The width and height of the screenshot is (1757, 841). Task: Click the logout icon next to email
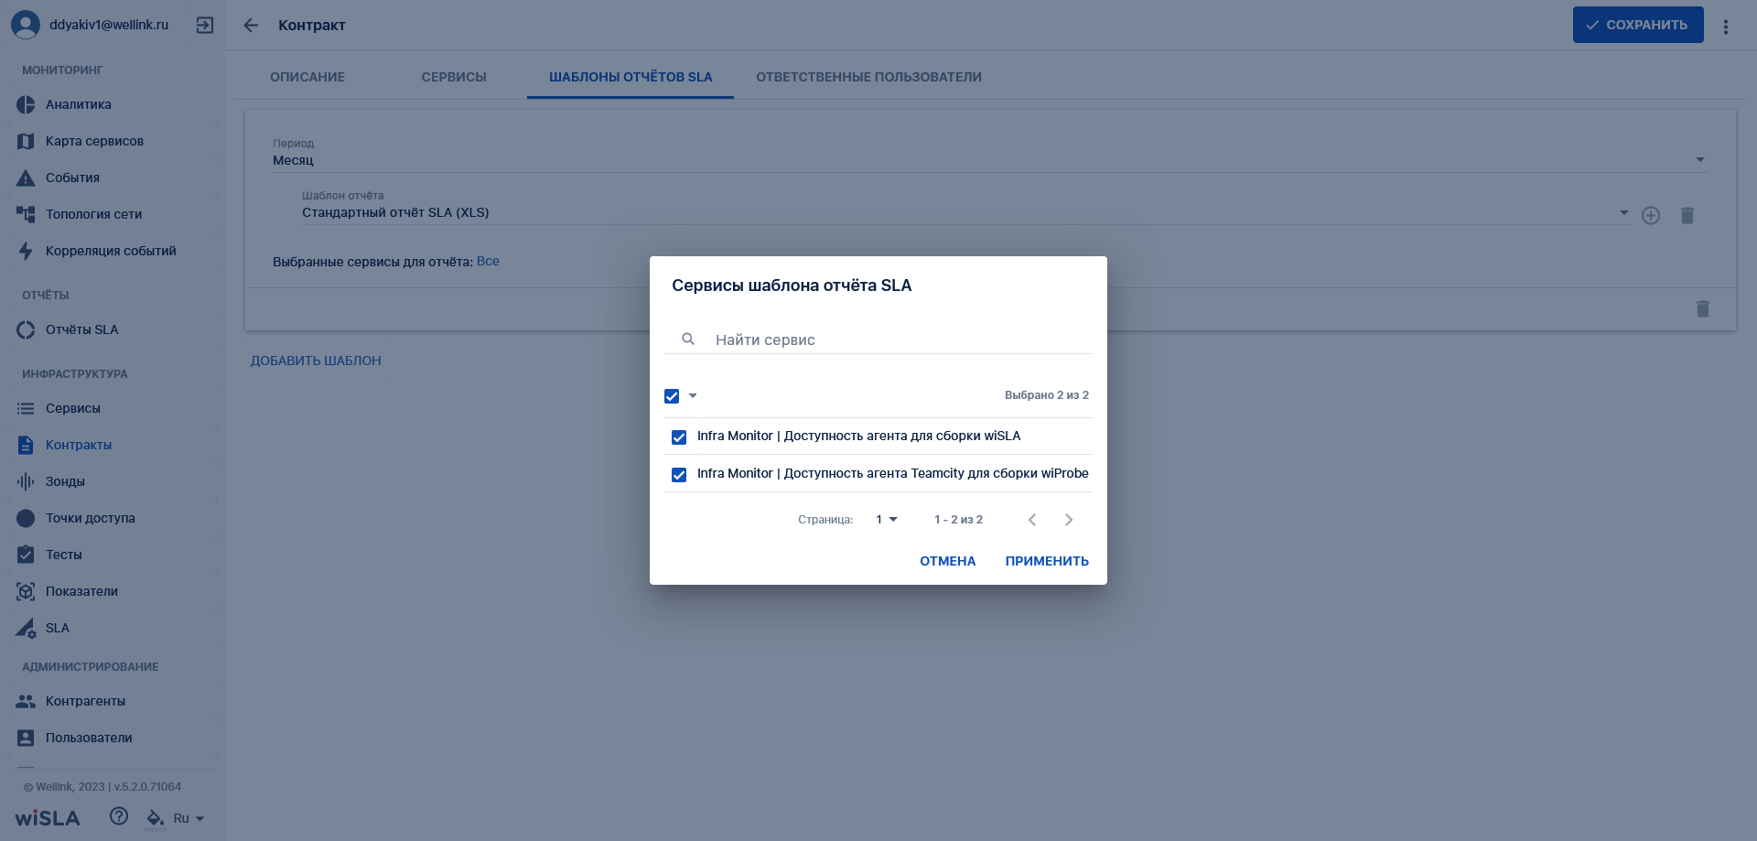coord(205,26)
